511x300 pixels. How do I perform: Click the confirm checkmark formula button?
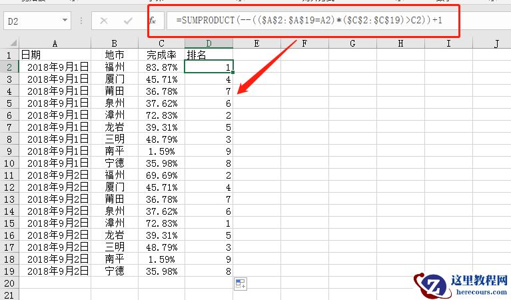pyautogui.click(x=128, y=21)
